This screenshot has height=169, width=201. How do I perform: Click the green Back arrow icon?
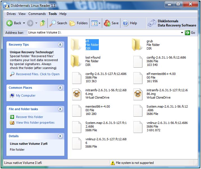(x=10, y=23)
